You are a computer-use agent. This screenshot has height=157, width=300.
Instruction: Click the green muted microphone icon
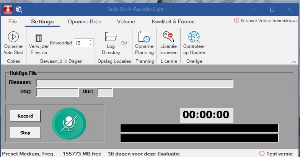69,124
